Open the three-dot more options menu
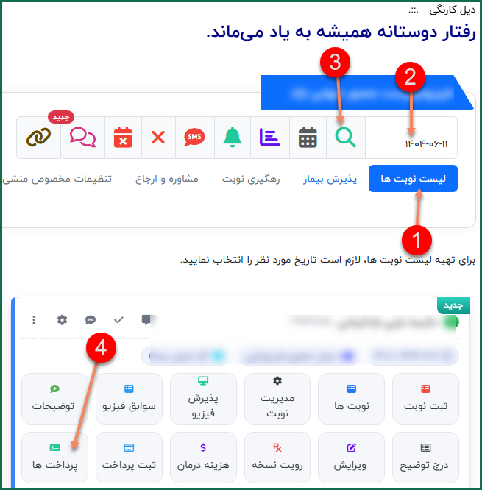This screenshot has width=482, height=490. pos(34,320)
